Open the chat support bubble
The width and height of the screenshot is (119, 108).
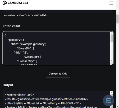pyautogui.click(x=108, y=101)
